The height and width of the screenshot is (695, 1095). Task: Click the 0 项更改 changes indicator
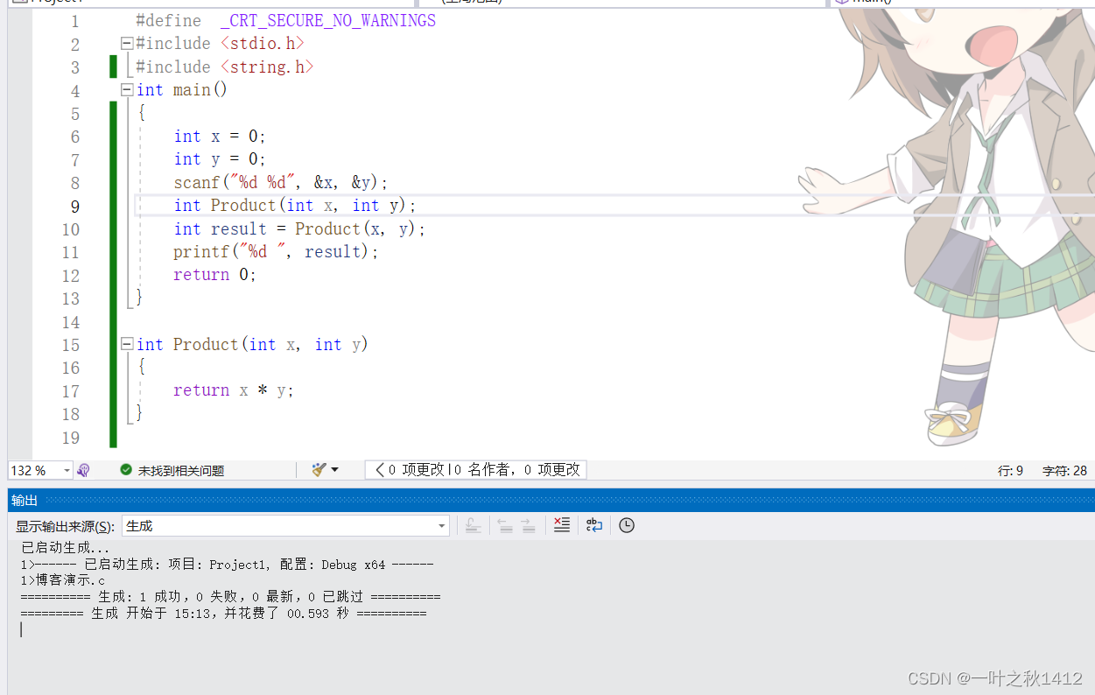476,470
